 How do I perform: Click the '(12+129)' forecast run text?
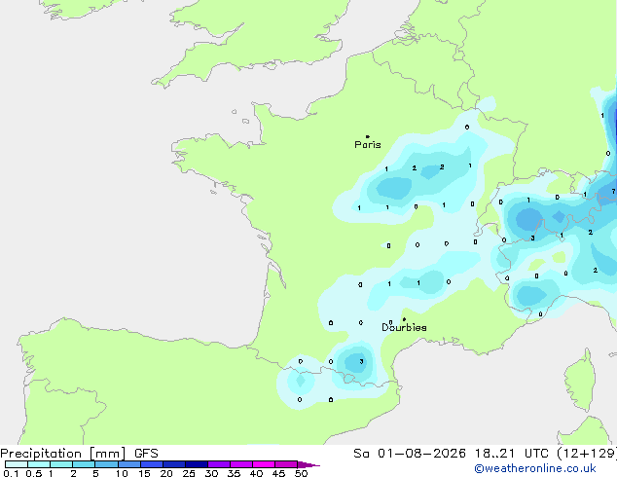(x=587, y=454)
